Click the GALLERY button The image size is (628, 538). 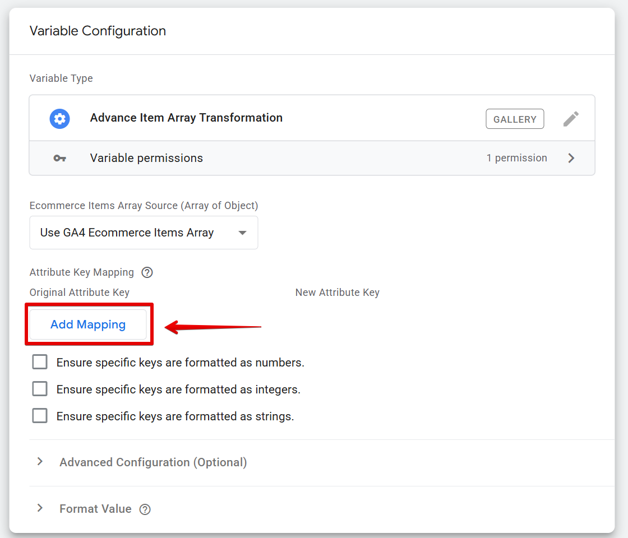click(514, 118)
